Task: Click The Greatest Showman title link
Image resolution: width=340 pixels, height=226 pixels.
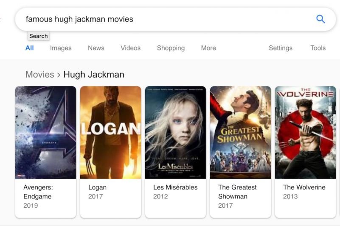Action: click(x=237, y=192)
